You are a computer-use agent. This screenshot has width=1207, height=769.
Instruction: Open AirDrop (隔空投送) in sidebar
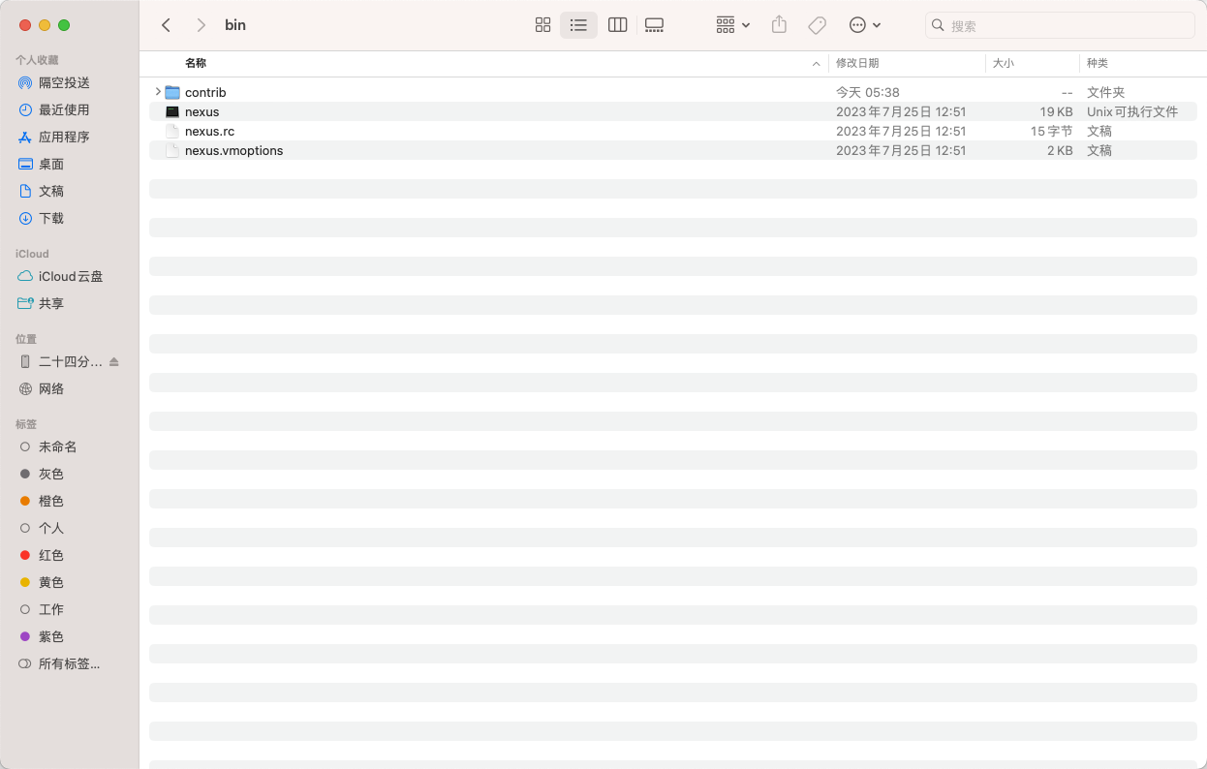(64, 82)
